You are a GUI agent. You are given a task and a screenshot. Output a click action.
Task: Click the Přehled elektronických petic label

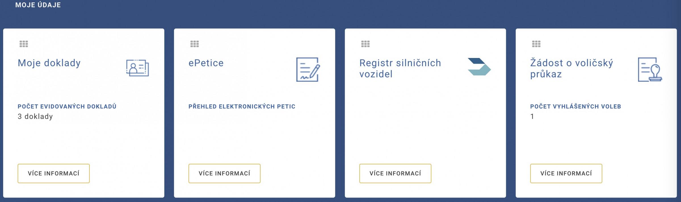[242, 107]
